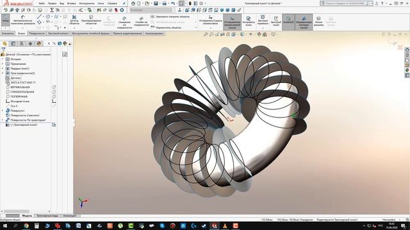The height and width of the screenshot is (230, 410).
Task: Open the dropdown under Trim Entities
Action: (x=74, y=28)
